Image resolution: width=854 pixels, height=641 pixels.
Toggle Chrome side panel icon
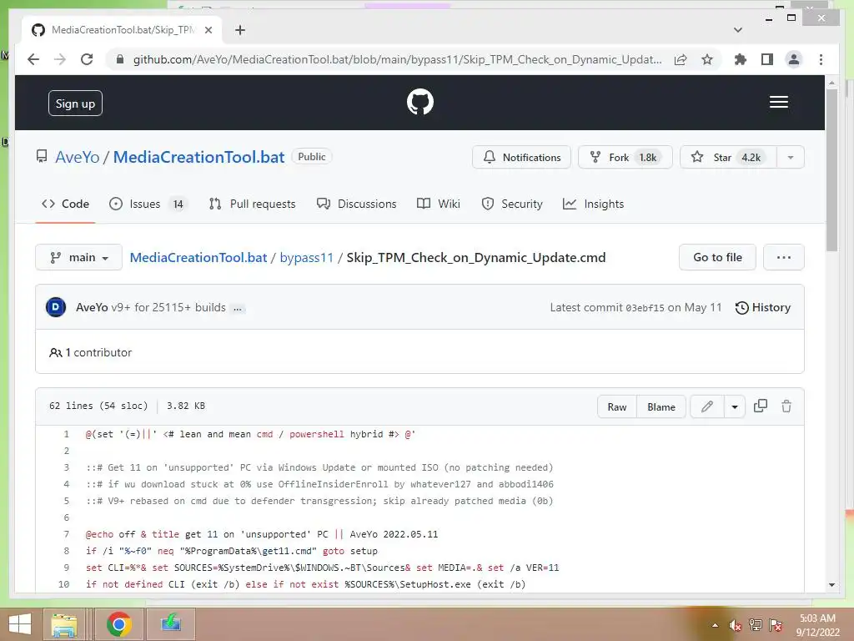tap(767, 59)
